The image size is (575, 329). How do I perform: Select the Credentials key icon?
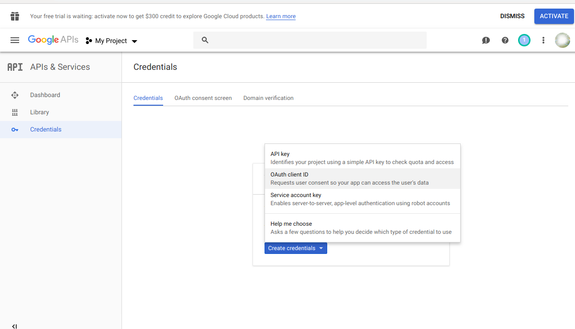tap(15, 129)
